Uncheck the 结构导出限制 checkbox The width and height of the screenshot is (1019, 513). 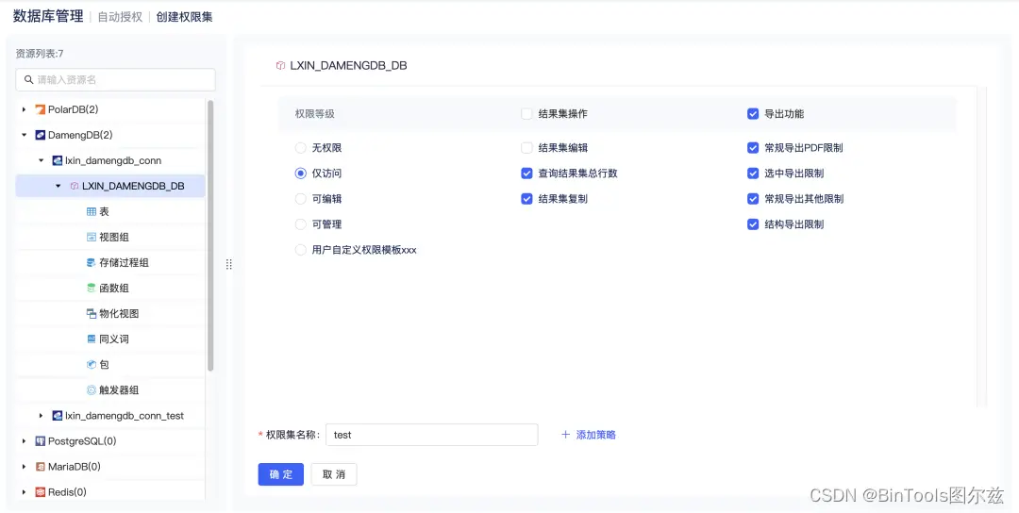pyautogui.click(x=753, y=224)
